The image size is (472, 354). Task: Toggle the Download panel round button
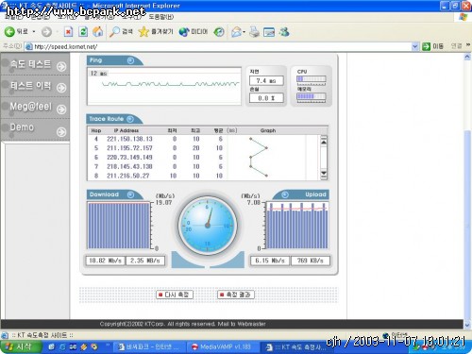click(130, 194)
